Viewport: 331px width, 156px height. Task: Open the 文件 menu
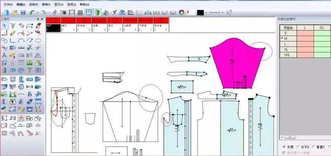(8, 5)
